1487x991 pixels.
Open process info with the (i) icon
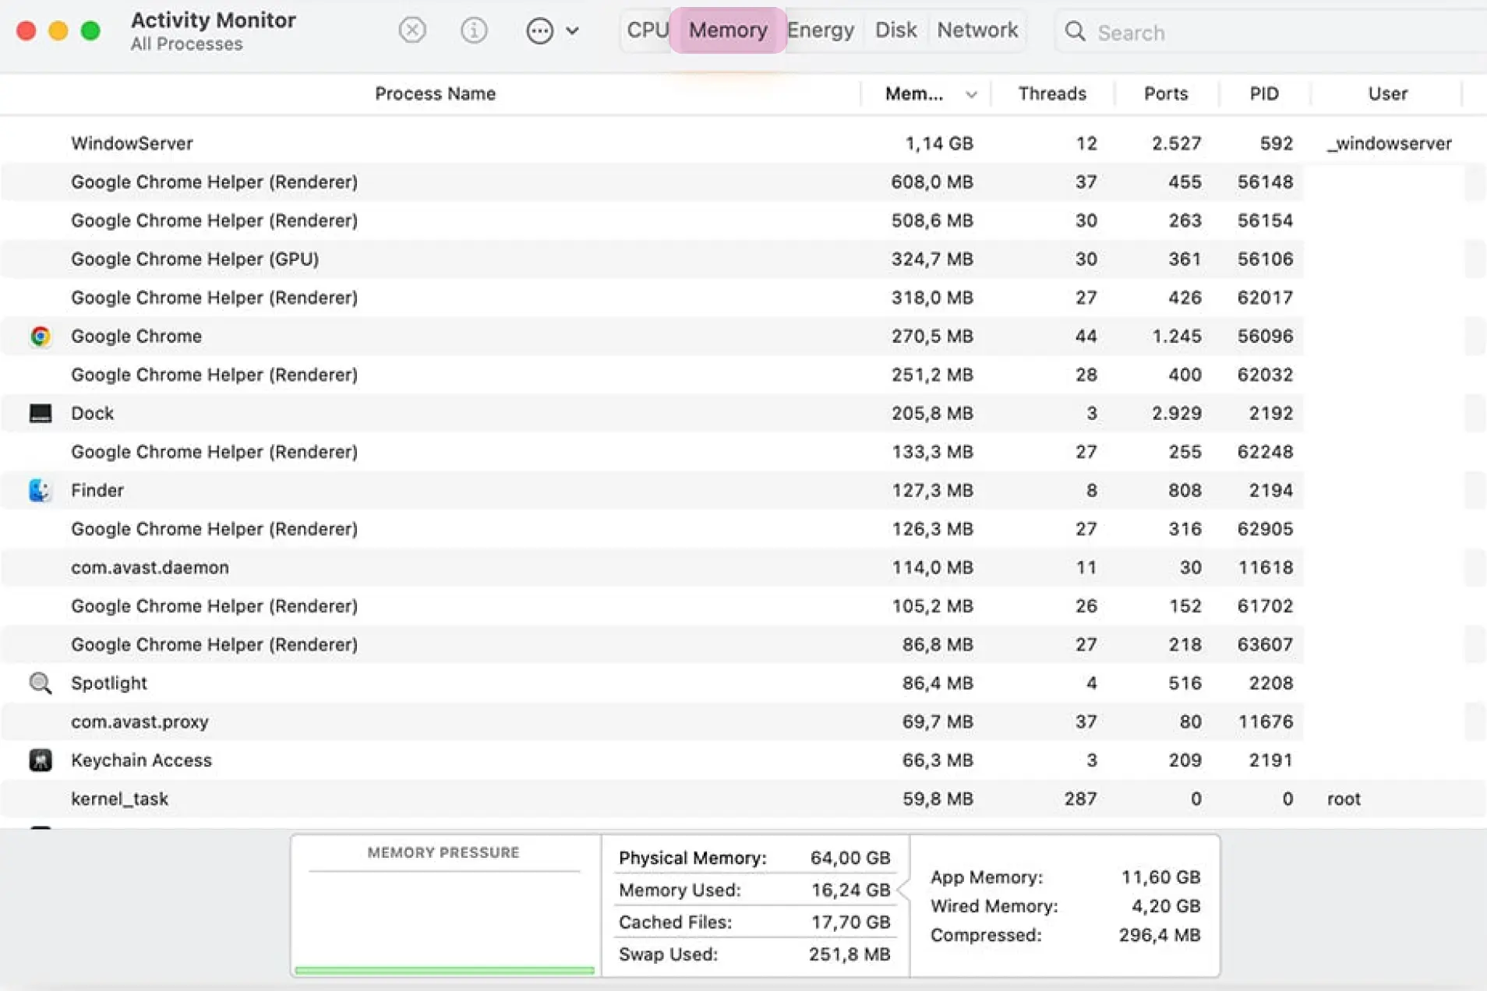click(x=474, y=30)
